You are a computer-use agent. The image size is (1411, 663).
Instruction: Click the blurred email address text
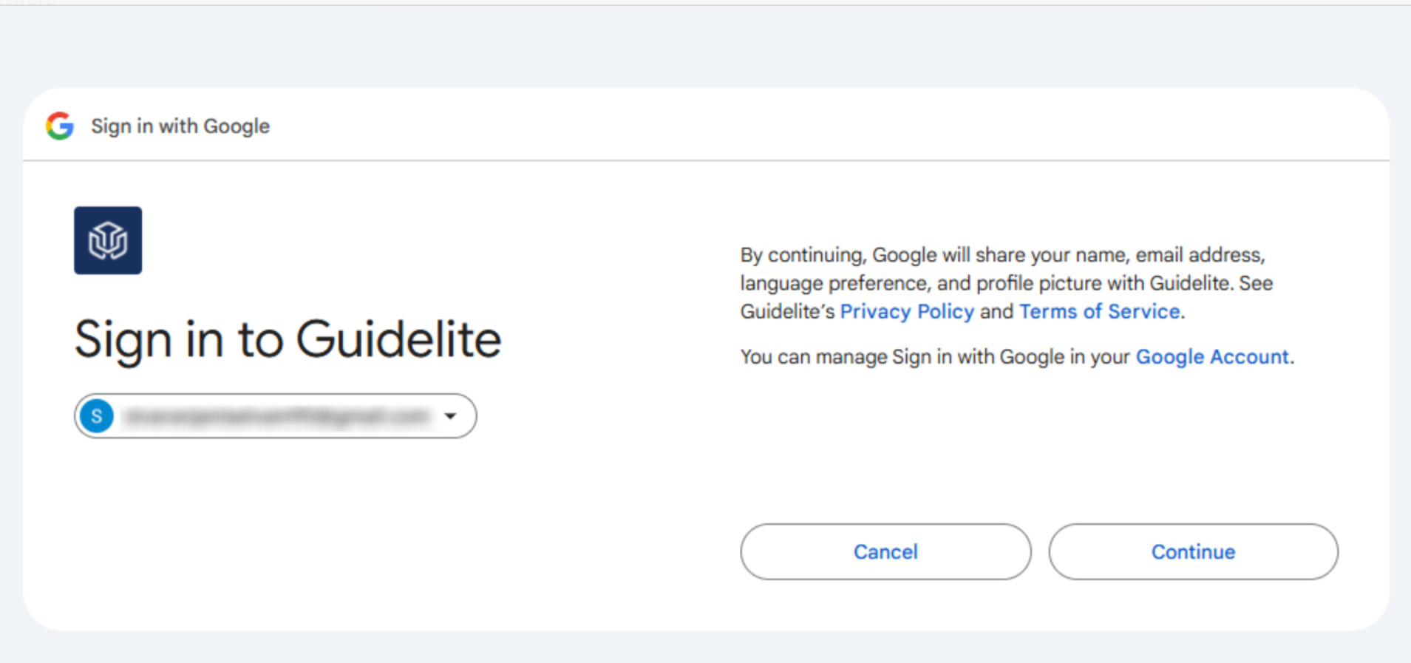click(x=277, y=417)
